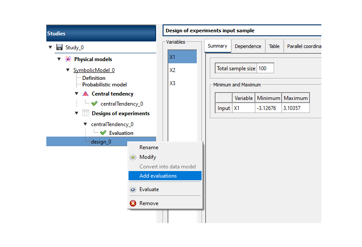Switch to the Dependence tab
362x247 pixels.
tap(247, 46)
